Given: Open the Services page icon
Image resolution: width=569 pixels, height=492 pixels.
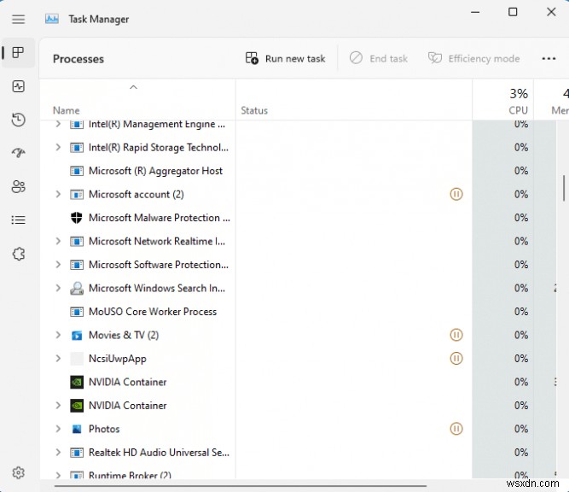Looking at the screenshot, I should [18, 254].
